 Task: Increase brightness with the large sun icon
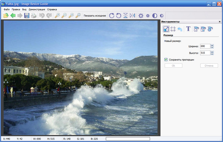(141, 16)
